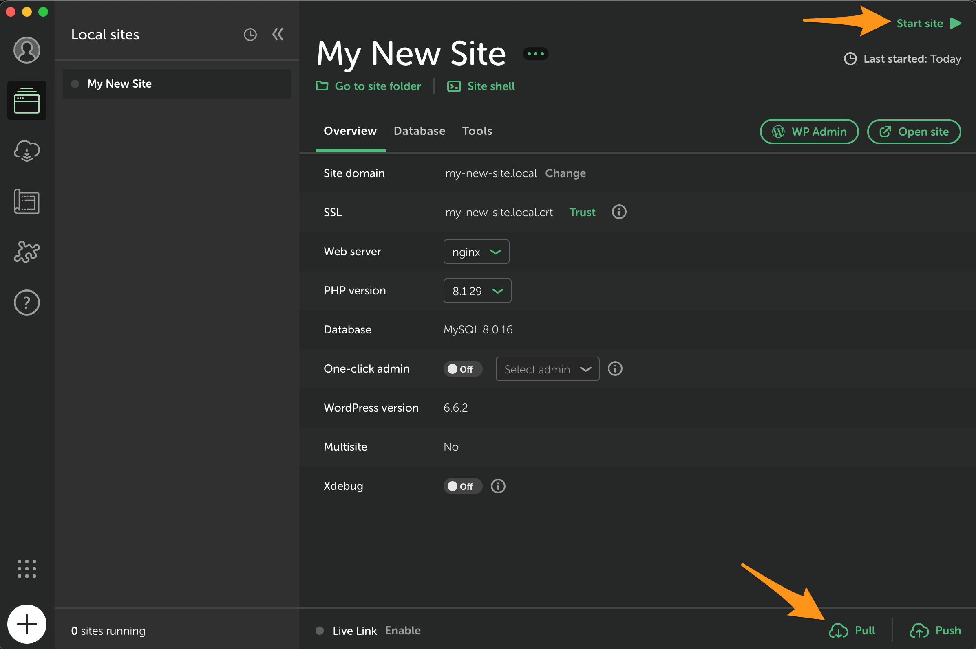Switch to the Tools tab
Viewport: 976px width, 649px height.
tap(477, 131)
